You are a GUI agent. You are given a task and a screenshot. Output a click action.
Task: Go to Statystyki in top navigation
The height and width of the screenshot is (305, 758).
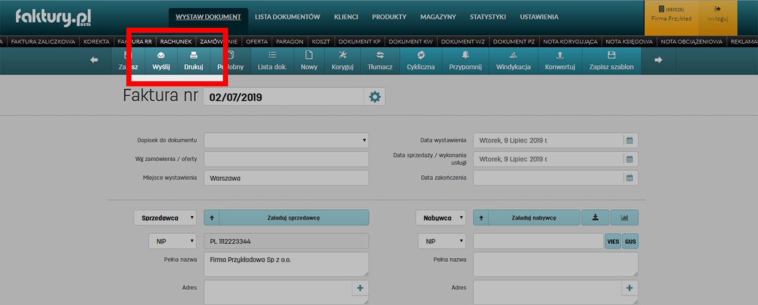(x=488, y=17)
